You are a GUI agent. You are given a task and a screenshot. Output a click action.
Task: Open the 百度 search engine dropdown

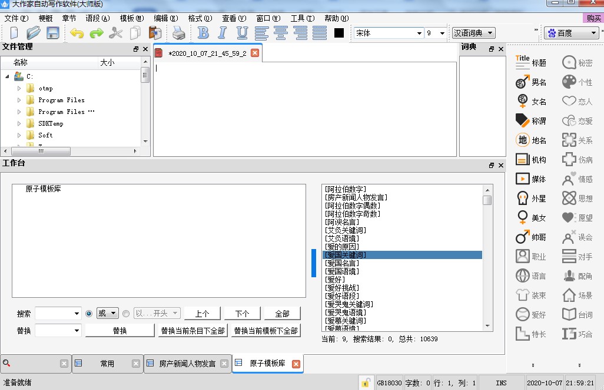[594, 33]
